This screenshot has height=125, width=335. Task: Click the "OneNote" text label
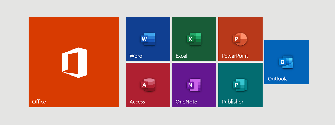tap(186, 102)
